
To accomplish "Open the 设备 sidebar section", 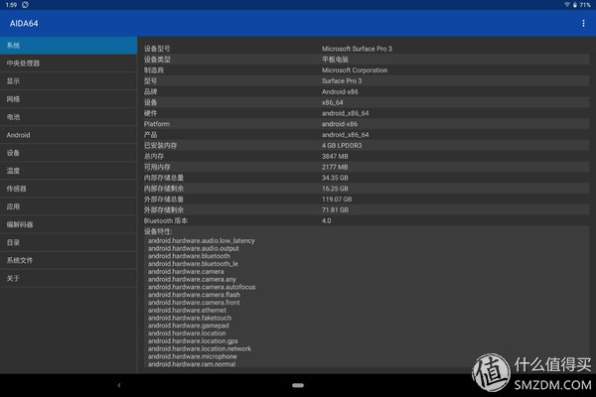I will tap(69, 153).
